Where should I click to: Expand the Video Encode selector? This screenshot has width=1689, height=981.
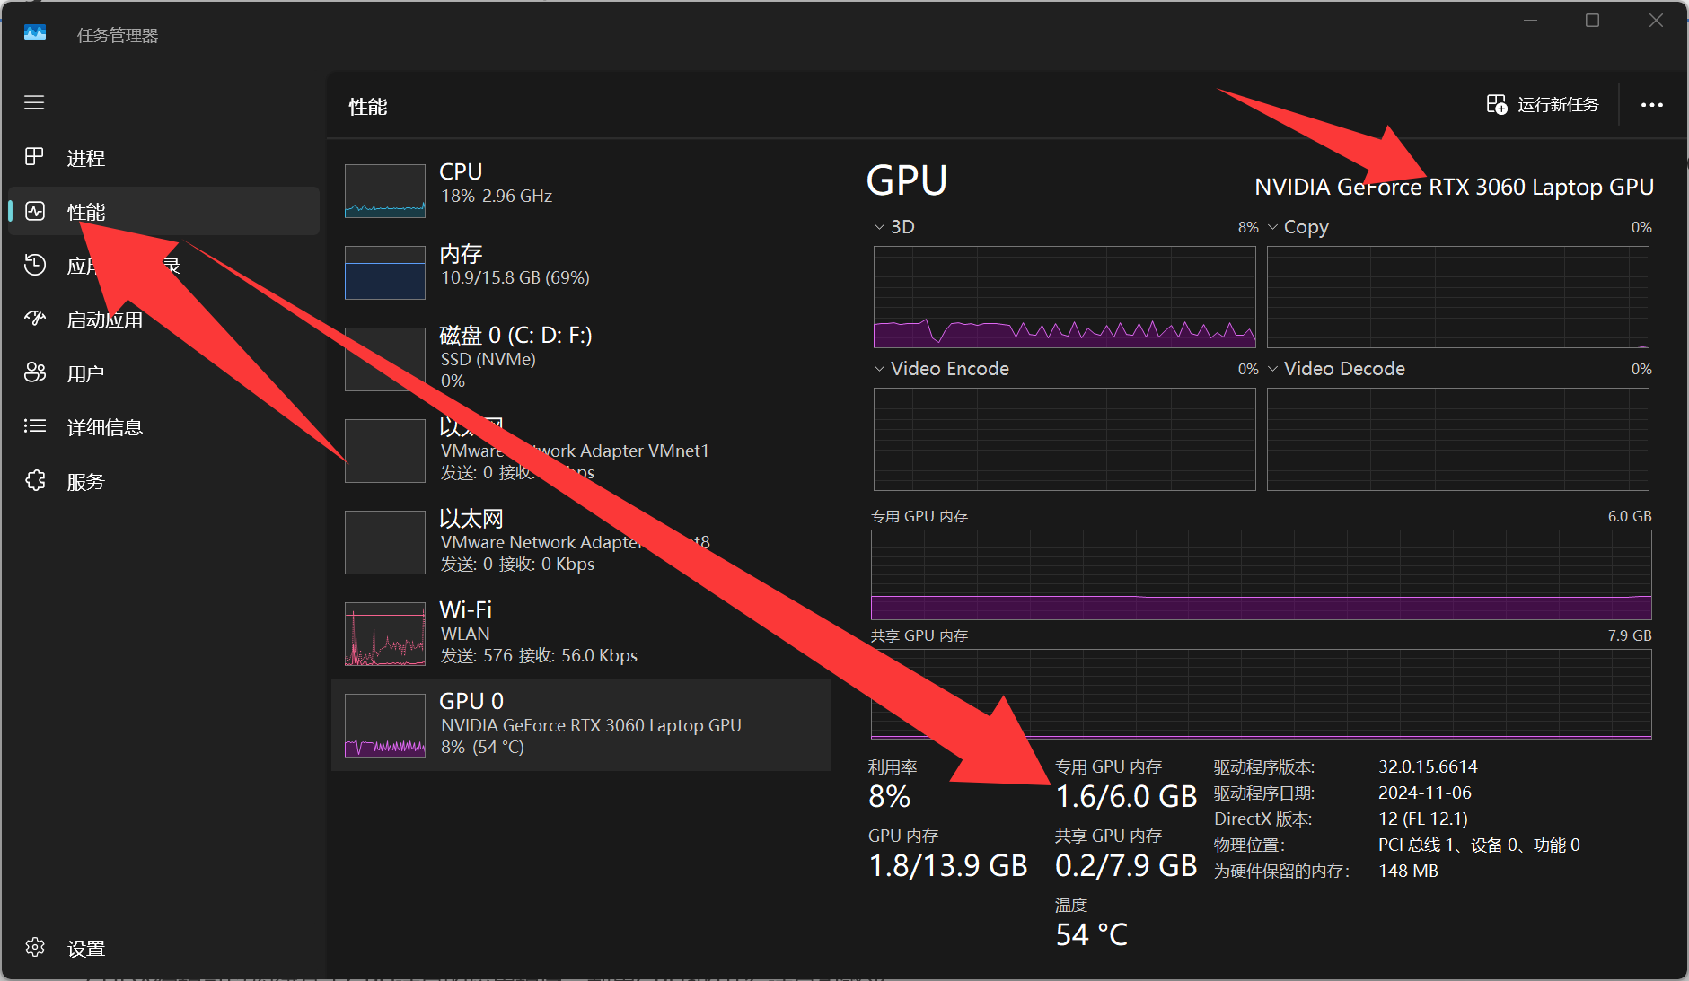[x=878, y=368]
